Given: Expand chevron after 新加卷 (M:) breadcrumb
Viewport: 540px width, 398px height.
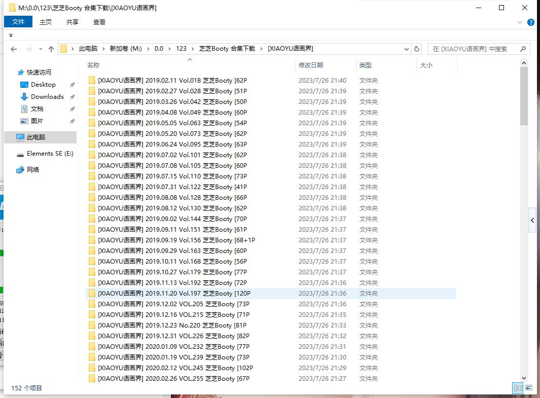Looking at the screenshot, I should tap(148, 49).
